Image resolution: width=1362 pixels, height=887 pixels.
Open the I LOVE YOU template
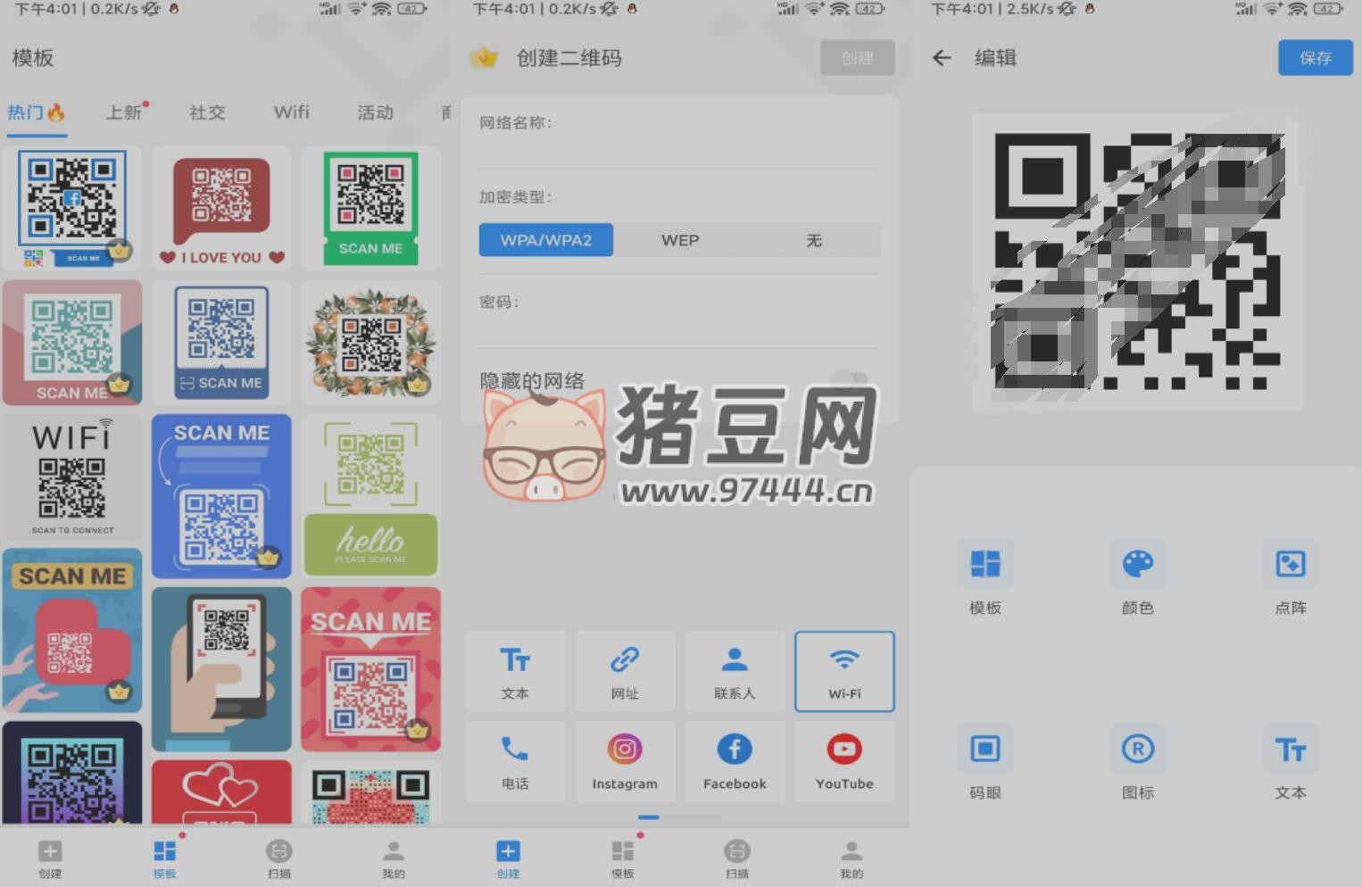pyautogui.click(x=221, y=208)
